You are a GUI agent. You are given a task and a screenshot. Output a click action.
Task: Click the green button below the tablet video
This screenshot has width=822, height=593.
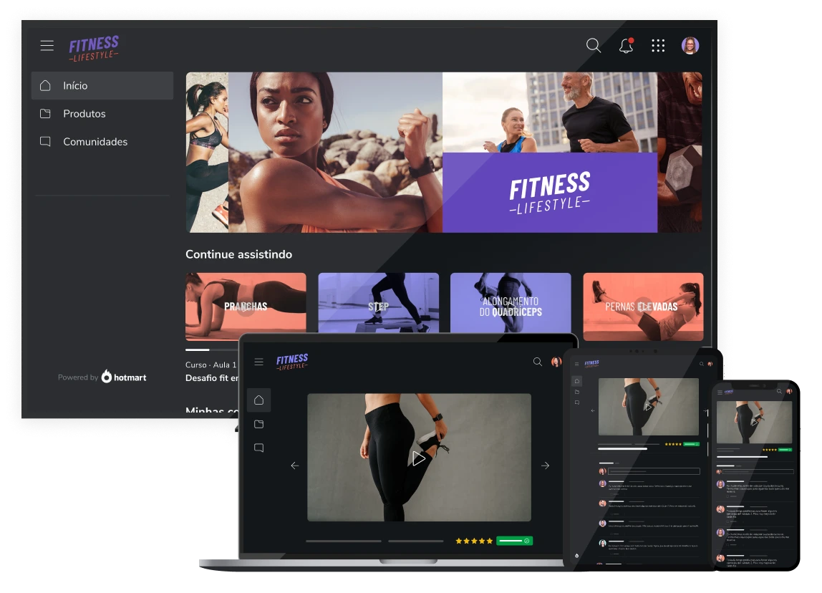pyautogui.click(x=692, y=445)
